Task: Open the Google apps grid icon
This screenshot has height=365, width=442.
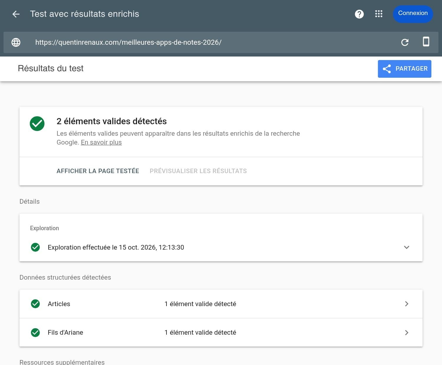Action: [379, 14]
